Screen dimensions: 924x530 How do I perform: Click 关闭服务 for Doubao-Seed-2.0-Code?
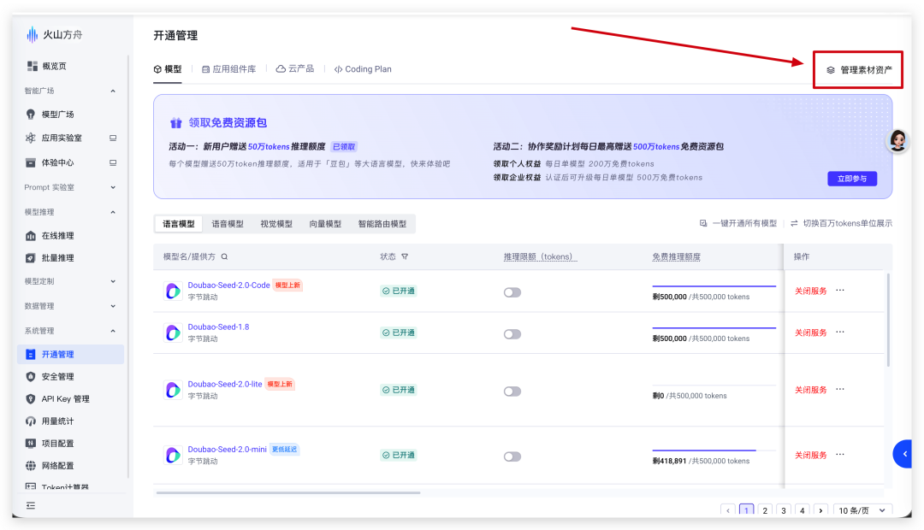point(811,291)
